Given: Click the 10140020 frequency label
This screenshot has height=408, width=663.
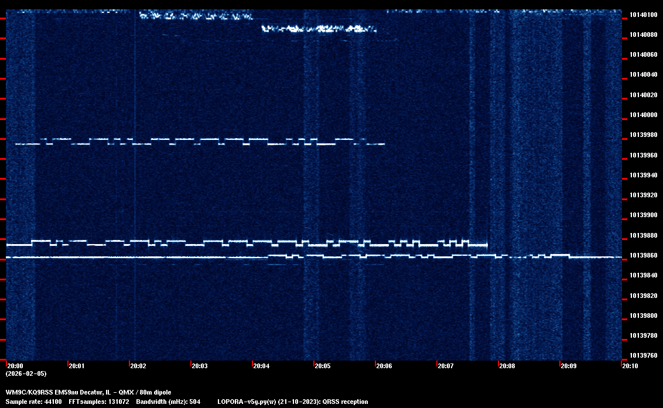Looking at the screenshot, I should (x=643, y=95).
